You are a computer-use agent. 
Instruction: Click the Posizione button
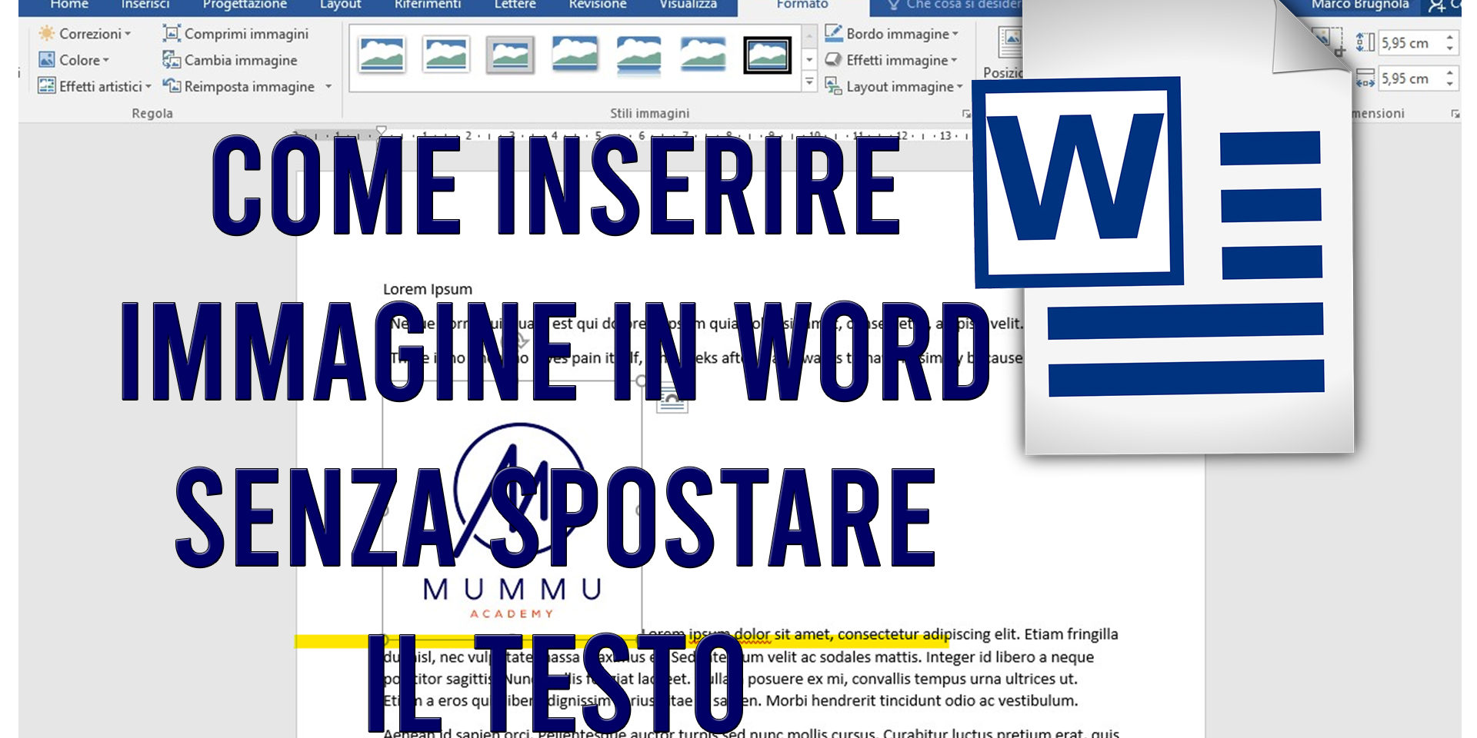[1003, 54]
